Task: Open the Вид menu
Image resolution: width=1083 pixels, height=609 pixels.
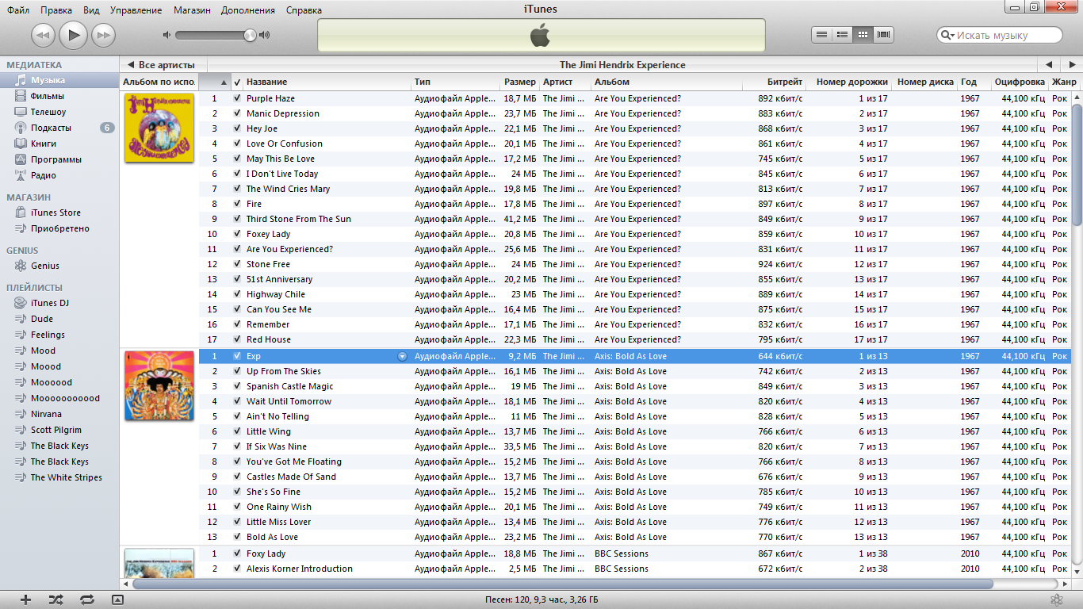Action: pos(91,10)
